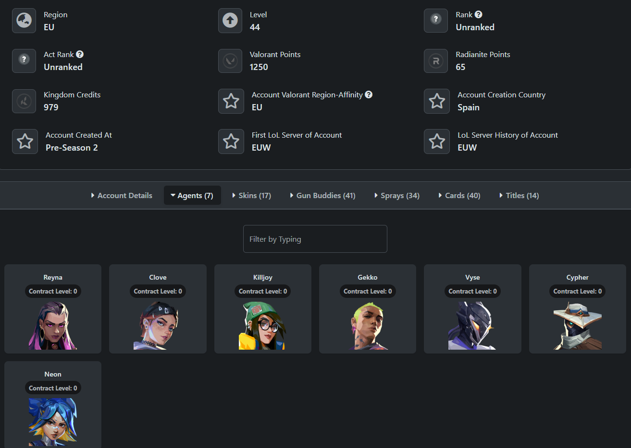The width and height of the screenshot is (631, 448).
Task: View the Titles (14) tab
Action: (x=519, y=195)
